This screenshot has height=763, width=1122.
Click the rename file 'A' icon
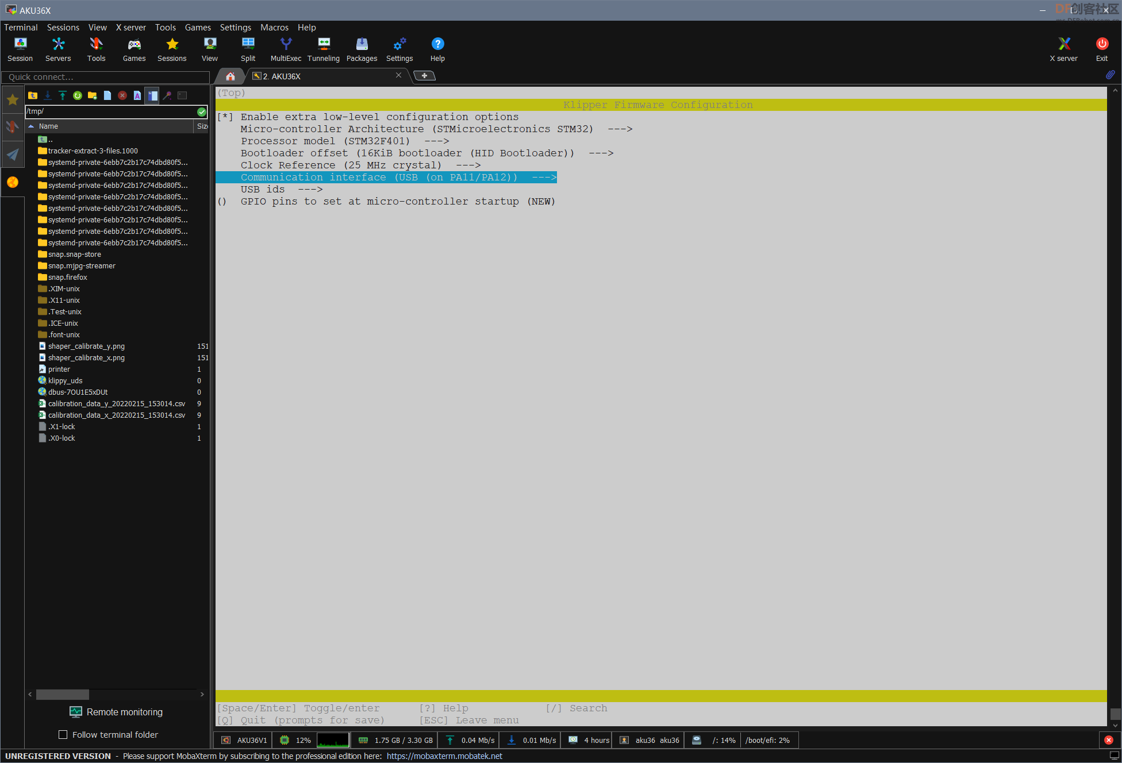[137, 95]
